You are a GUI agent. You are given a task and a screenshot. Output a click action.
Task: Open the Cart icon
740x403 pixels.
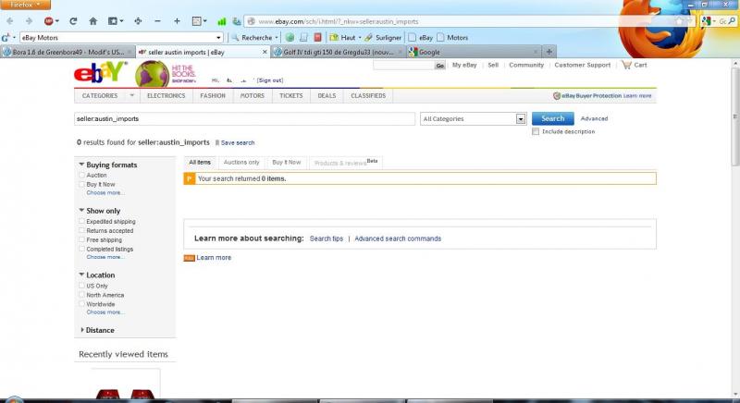(x=626, y=65)
